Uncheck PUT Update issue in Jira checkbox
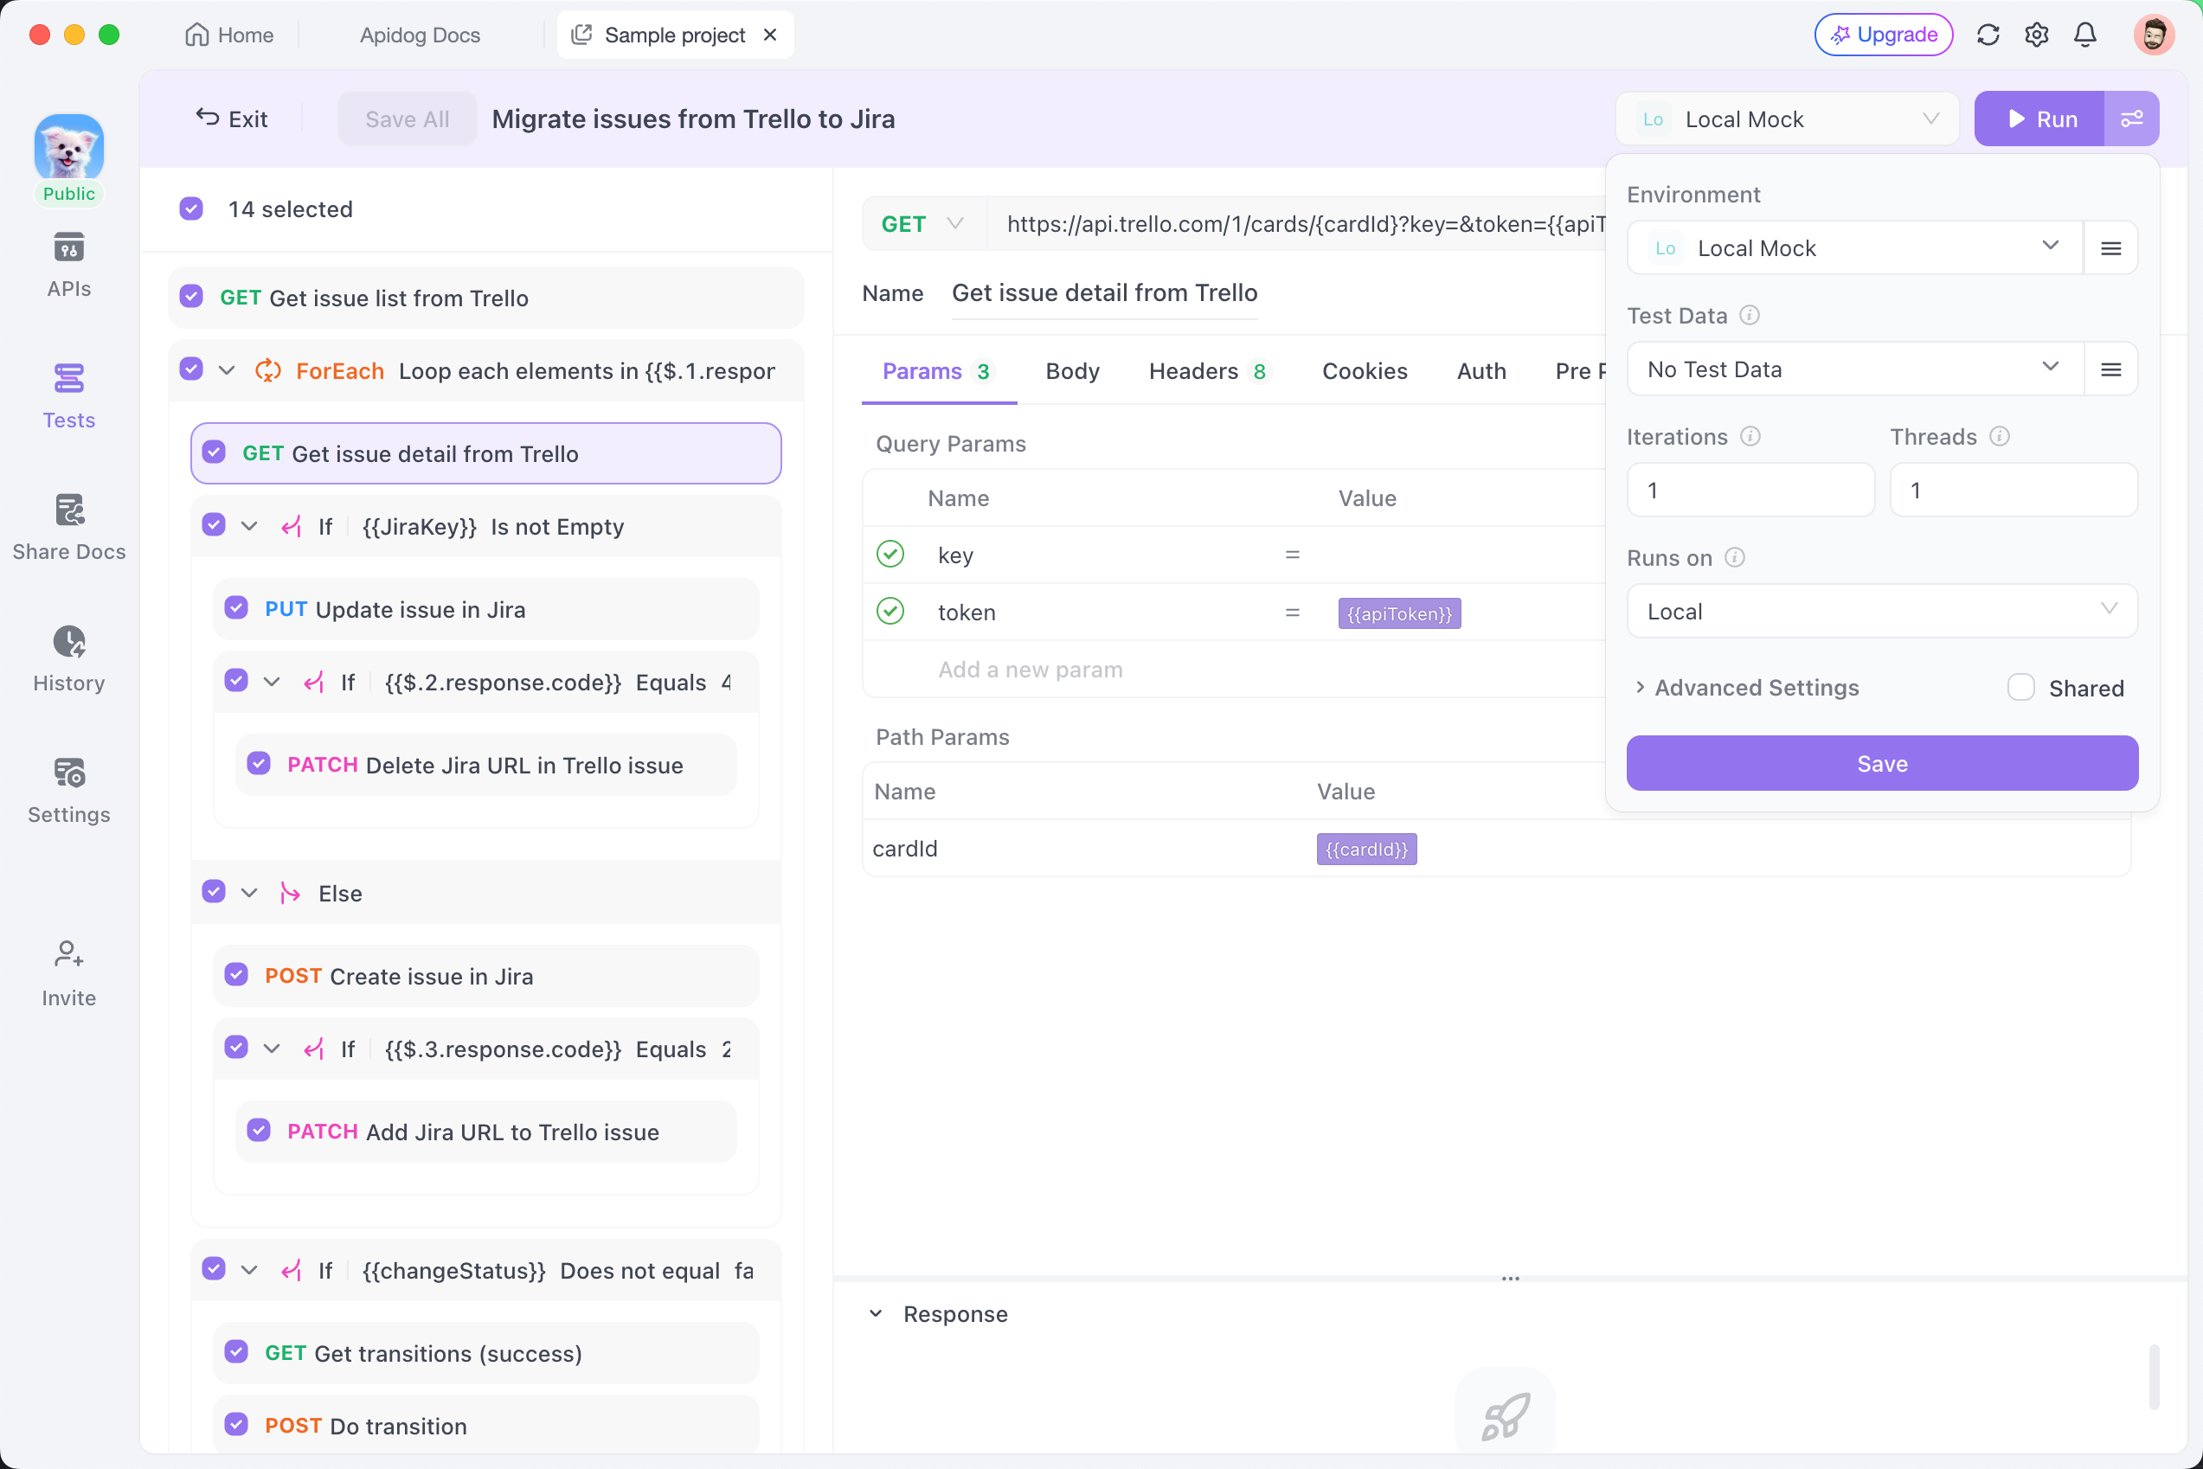 pyautogui.click(x=236, y=608)
